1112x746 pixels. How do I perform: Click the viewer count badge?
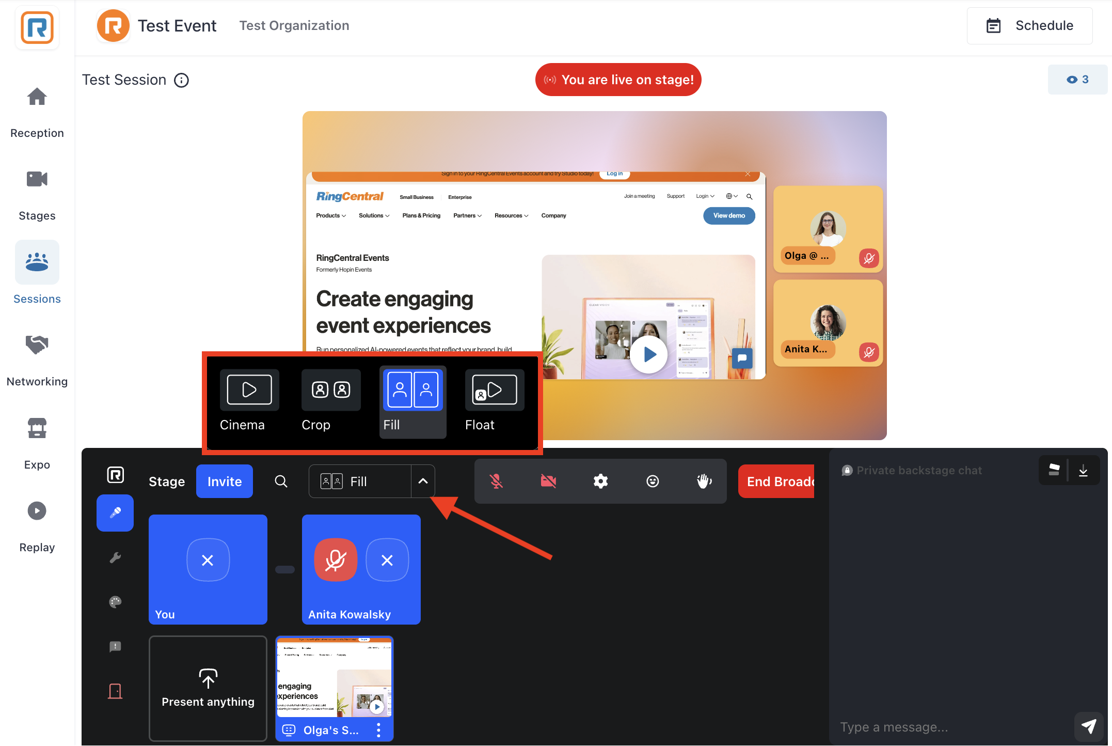(1077, 80)
